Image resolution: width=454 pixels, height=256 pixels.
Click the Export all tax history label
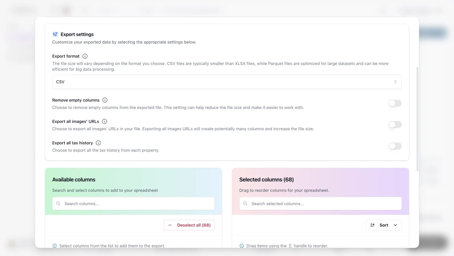(72, 143)
